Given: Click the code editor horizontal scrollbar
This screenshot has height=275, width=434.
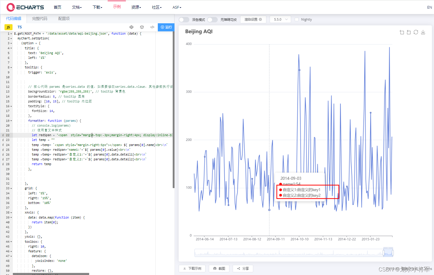Looking at the screenshot, I should (x=51, y=274).
